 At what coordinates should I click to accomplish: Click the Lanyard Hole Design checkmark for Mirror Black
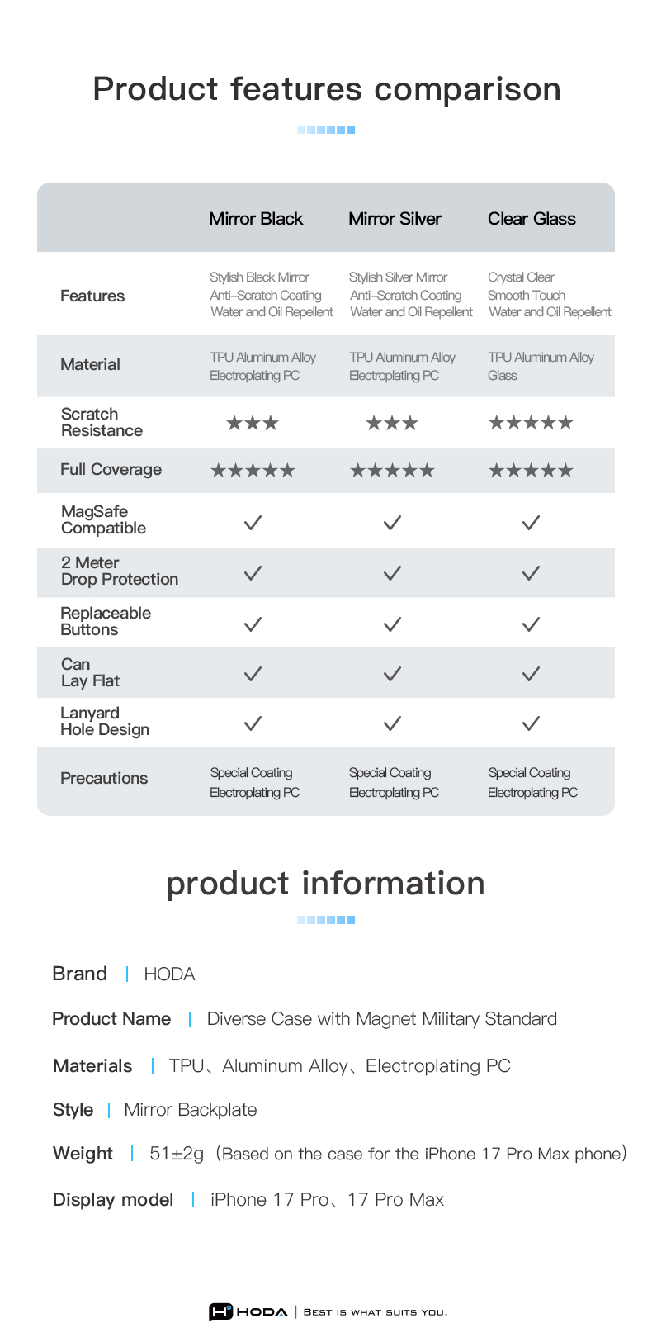253,723
